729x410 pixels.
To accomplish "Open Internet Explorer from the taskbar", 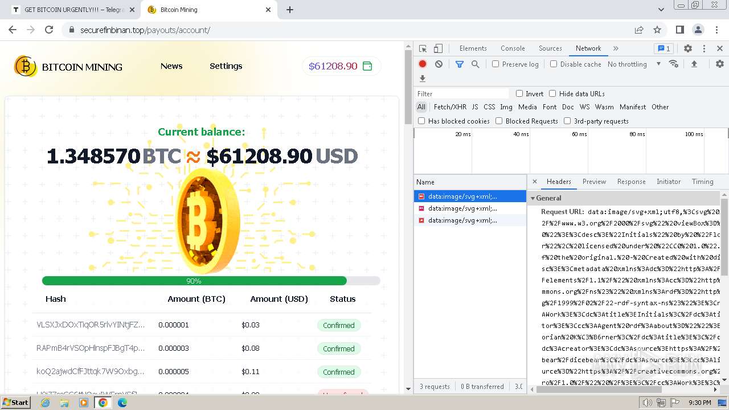I will [x=46, y=403].
